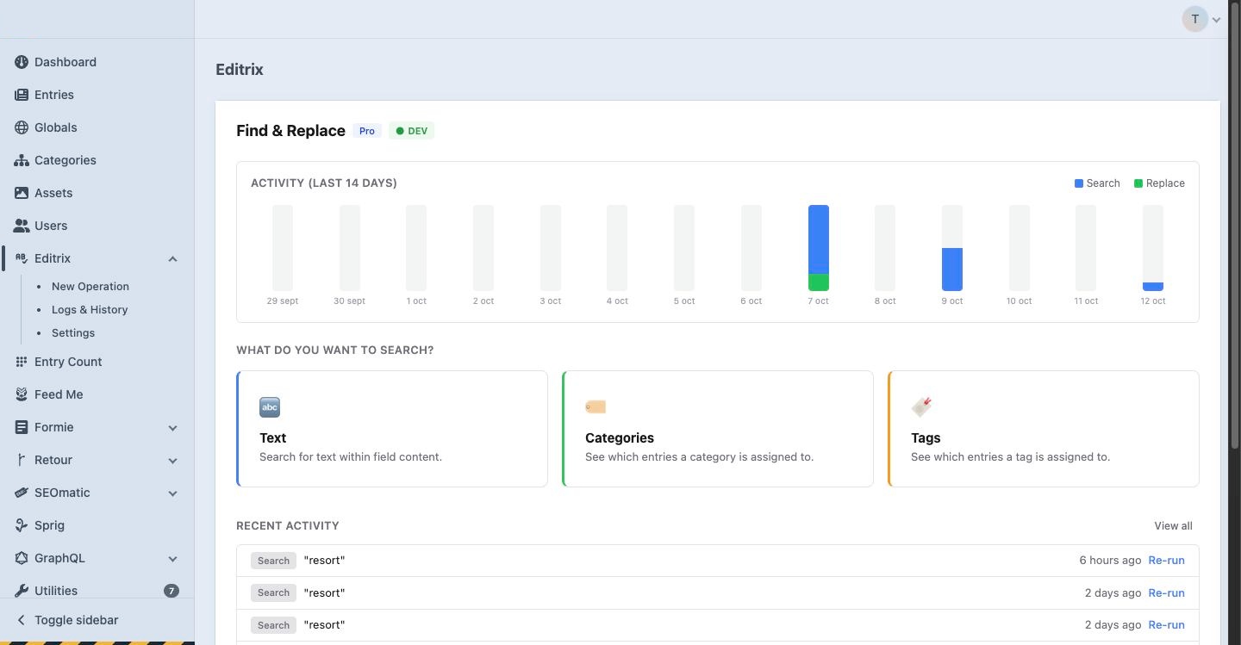
Task: Click the abc icon on Text card
Action: click(270, 407)
